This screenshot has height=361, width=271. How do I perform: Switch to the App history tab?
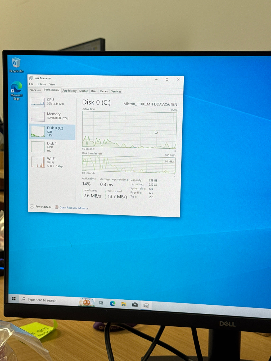69,91
